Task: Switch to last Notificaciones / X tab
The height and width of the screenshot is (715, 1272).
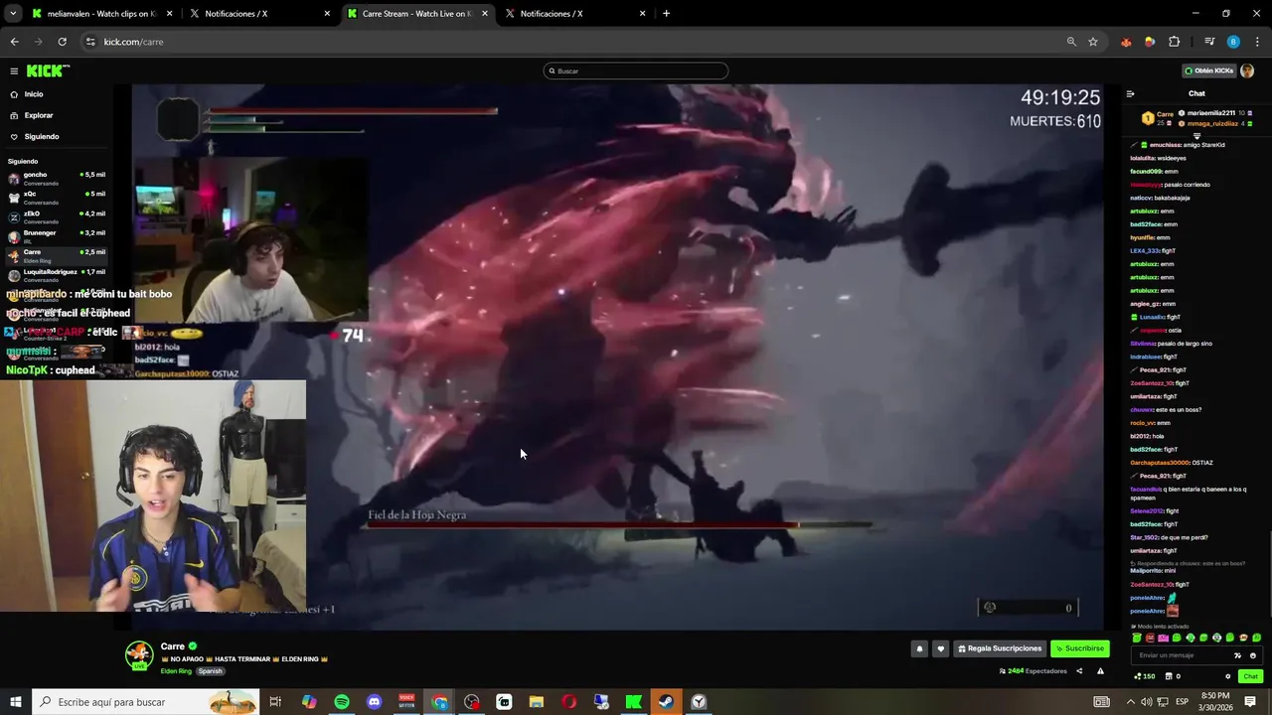Action: pos(574,14)
